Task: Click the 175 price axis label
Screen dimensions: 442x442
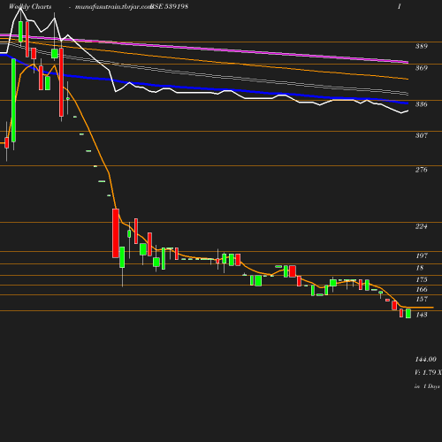Action: pyautogui.click(x=422, y=279)
